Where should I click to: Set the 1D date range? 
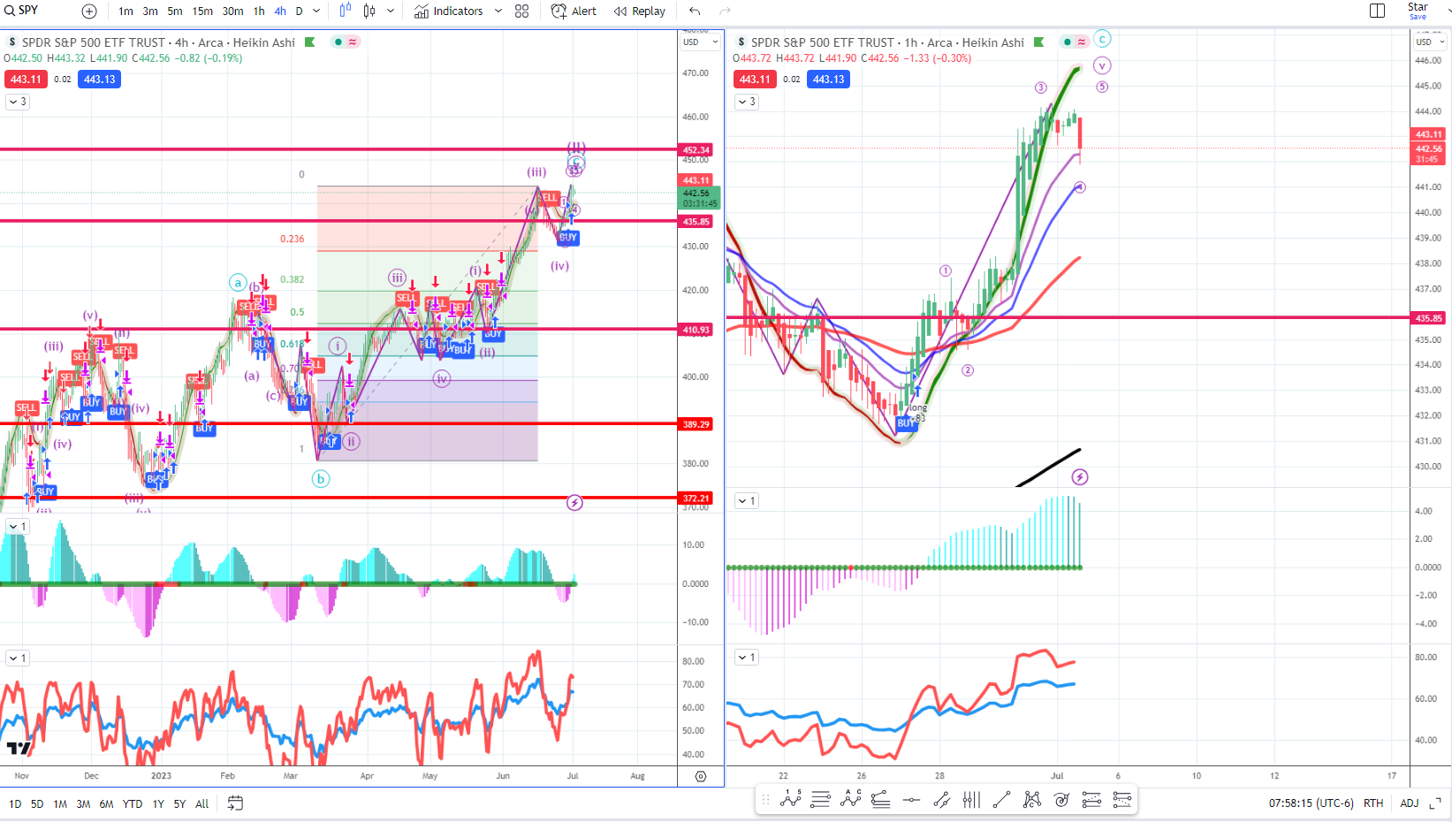coord(15,804)
